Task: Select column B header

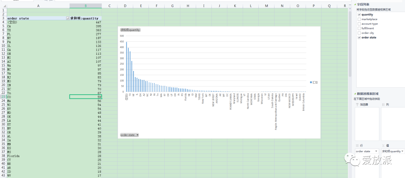Action: click(x=85, y=6)
